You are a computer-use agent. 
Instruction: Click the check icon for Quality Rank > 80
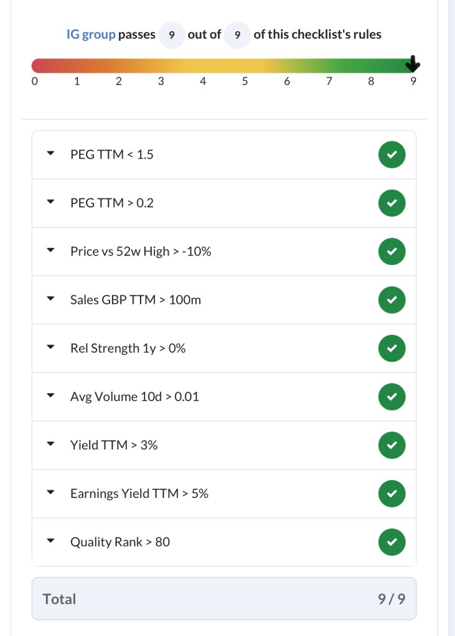392,542
